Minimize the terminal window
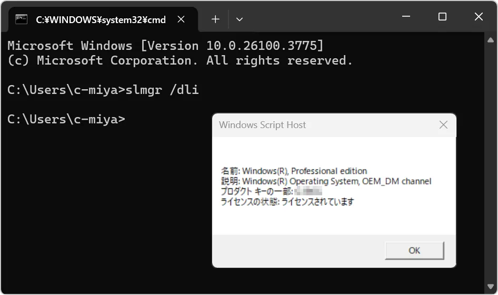The image size is (498, 295). pyautogui.click(x=406, y=16)
